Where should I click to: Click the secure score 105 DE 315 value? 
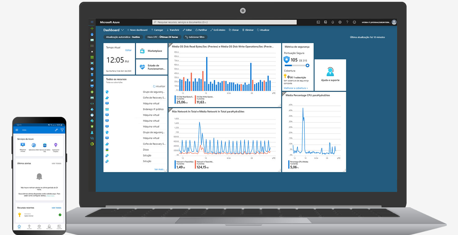click(x=299, y=60)
